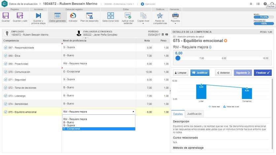Open Plan de desarrollo
Screen dimensions: 276x155
click(89, 16)
